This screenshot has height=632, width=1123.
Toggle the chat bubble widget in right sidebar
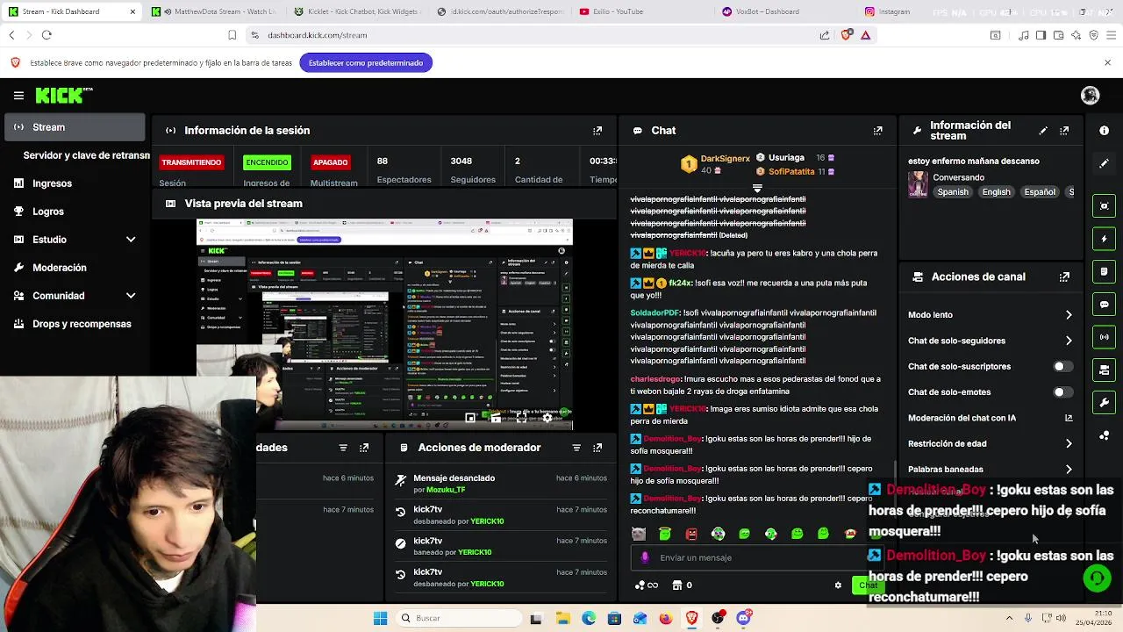point(1105,305)
